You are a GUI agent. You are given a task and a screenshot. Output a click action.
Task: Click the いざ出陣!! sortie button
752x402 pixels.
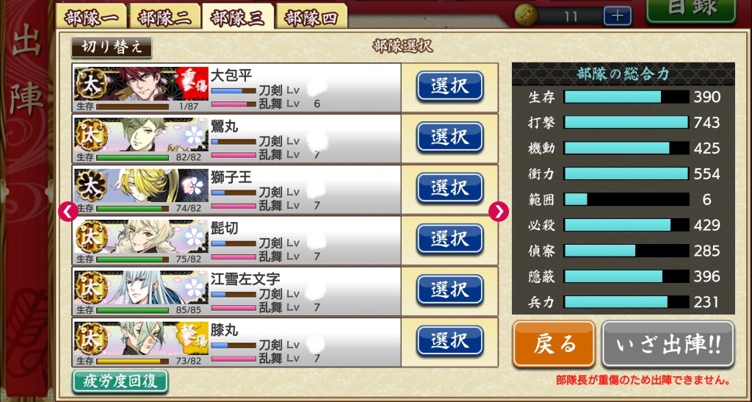pos(668,344)
